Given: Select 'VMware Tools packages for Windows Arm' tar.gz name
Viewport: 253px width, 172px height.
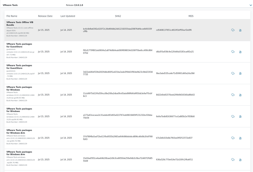Looking at the screenshot, I should pos(19,132).
